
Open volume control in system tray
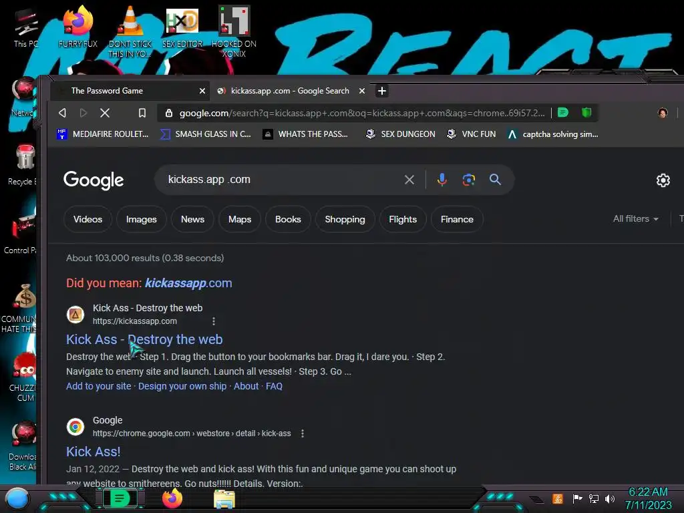coord(610,498)
